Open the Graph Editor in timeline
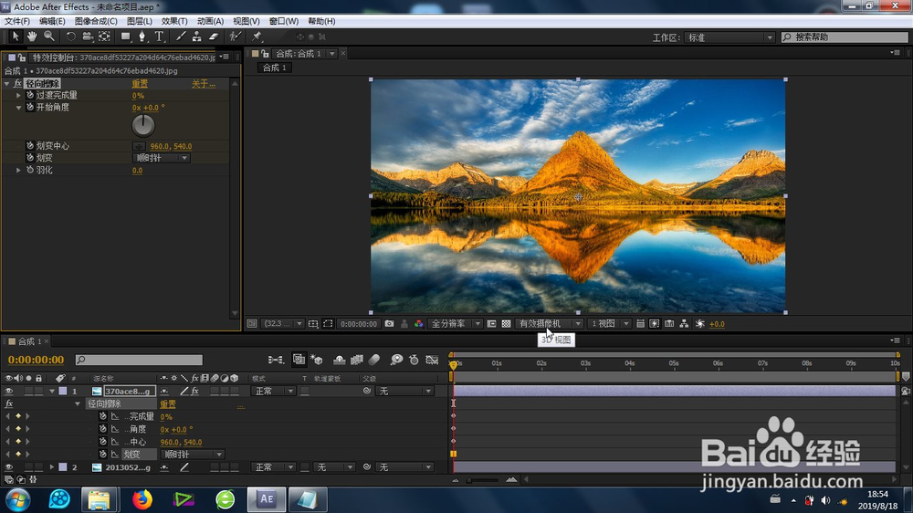Image resolution: width=913 pixels, height=513 pixels. tap(432, 360)
